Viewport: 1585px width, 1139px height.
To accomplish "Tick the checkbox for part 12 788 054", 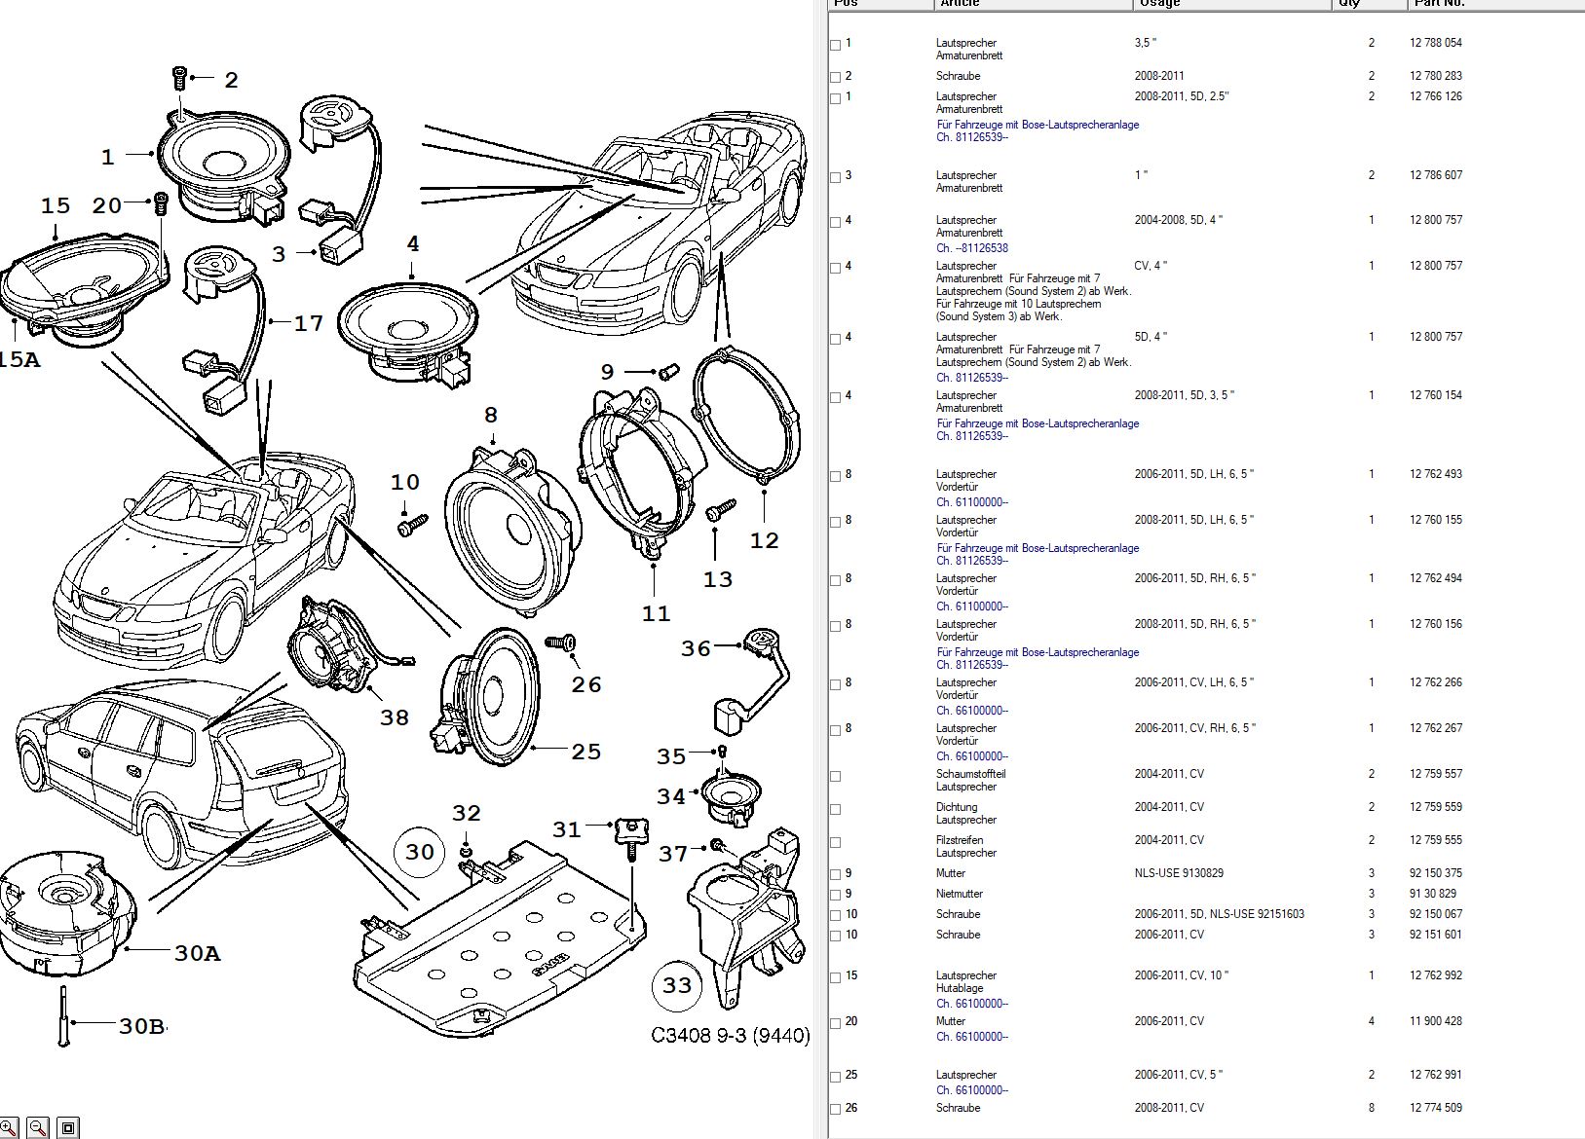I will [835, 45].
